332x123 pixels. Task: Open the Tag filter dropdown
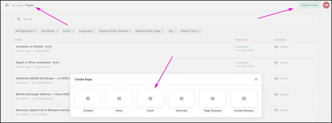tap(172, 31)
